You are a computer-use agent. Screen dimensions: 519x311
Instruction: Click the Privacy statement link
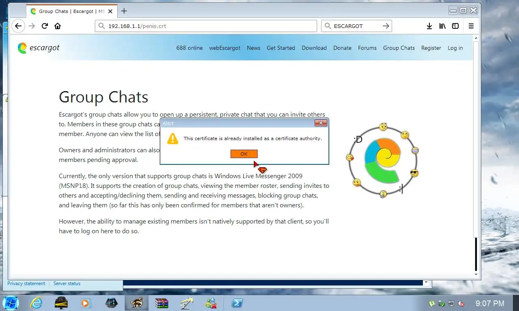[x=26, y=283]
